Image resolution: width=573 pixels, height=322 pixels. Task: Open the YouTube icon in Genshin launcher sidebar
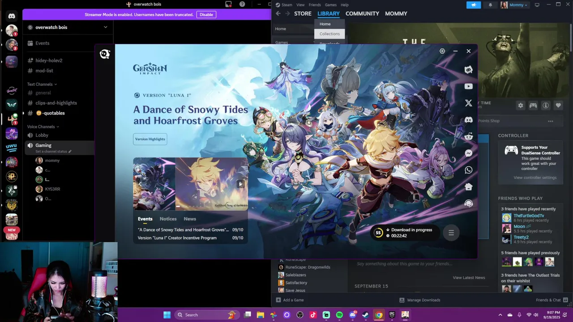click(x=468, y=86)
